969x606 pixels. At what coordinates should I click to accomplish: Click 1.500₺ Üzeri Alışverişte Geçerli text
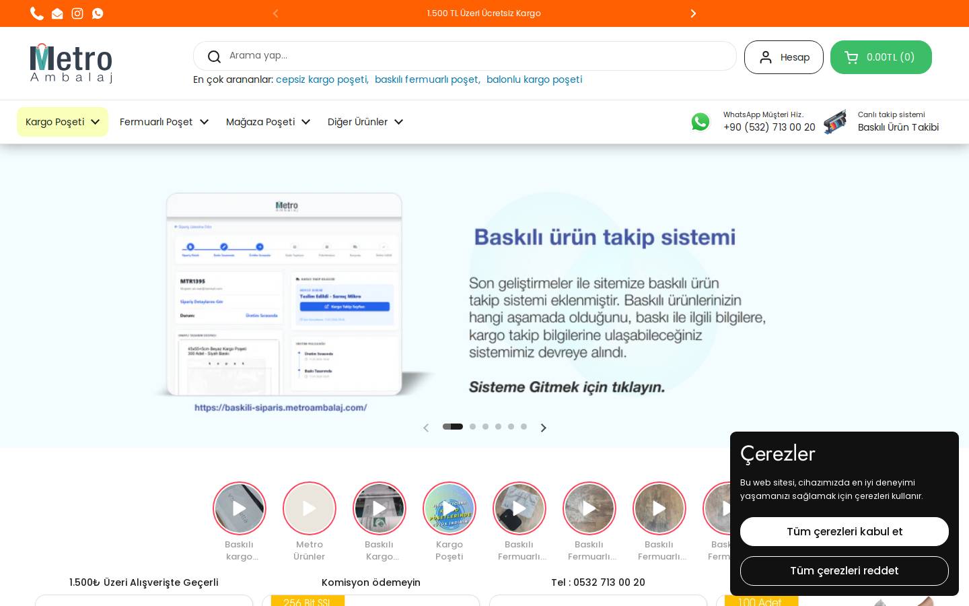pyautogui.click(x=144, y=582)
